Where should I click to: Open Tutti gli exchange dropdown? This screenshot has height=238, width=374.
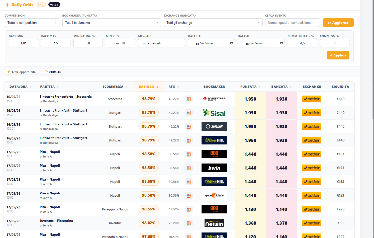pyautogui.click(x=213, y=23)
